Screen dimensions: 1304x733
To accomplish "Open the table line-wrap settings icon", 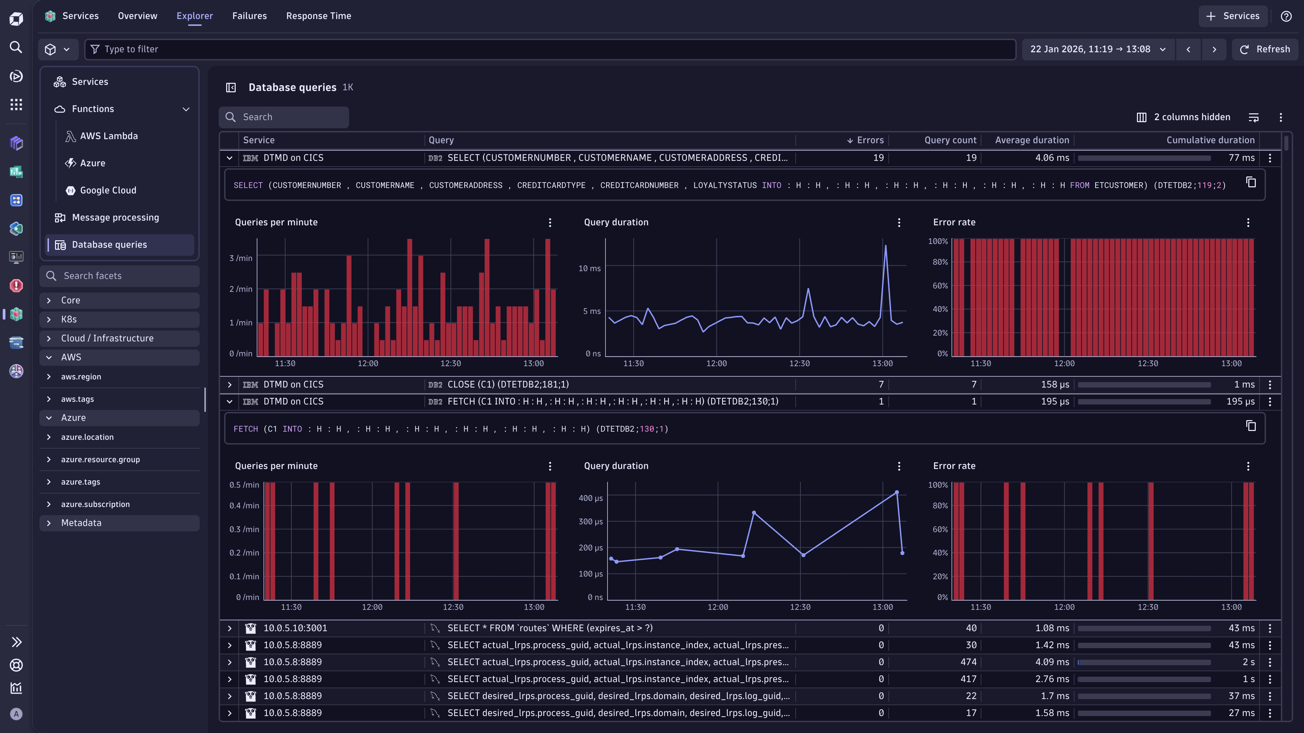I will (x=1253, y=117).
